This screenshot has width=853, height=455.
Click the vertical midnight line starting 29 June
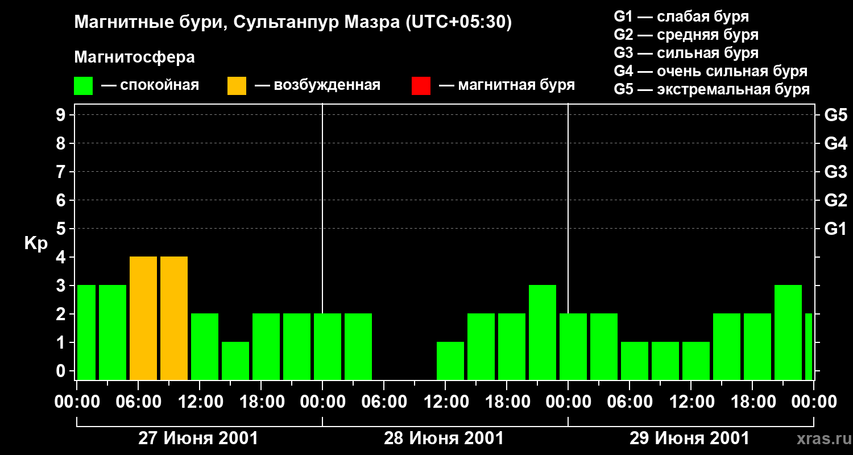[x=568, y=242]
